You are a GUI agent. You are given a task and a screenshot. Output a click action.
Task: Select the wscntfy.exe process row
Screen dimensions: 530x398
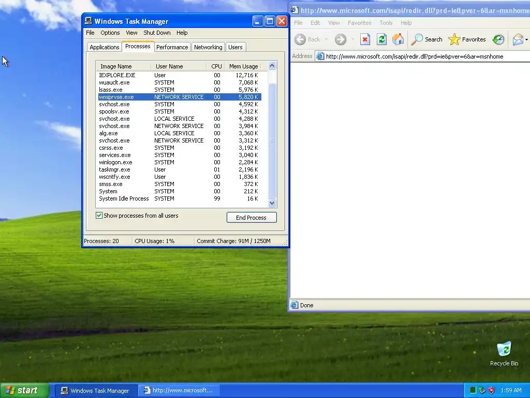180,177
